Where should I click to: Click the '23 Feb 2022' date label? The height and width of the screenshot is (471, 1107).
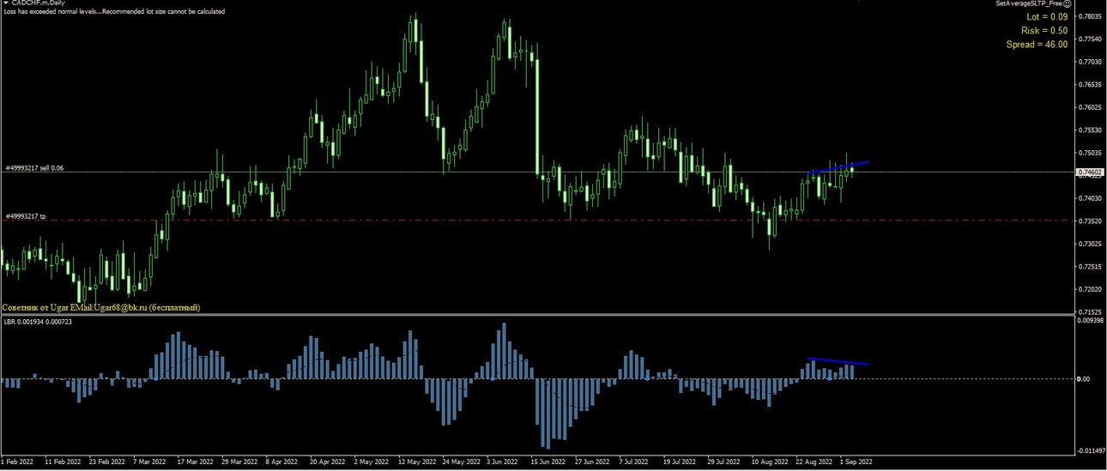click(x=109, y=462)
